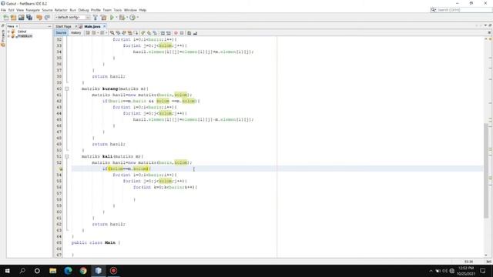Open the Refactor menu
The image size is (493, 277).
click(61, 10)
